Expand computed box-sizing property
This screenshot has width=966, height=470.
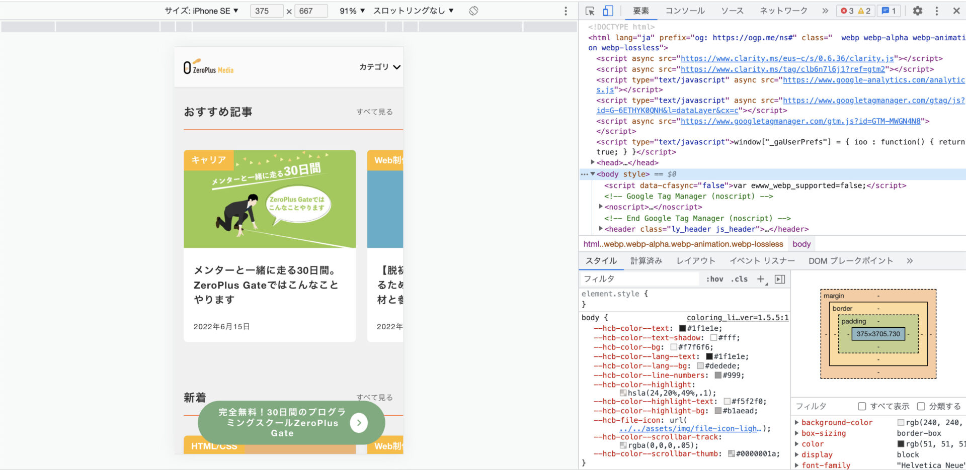(796, 433)
